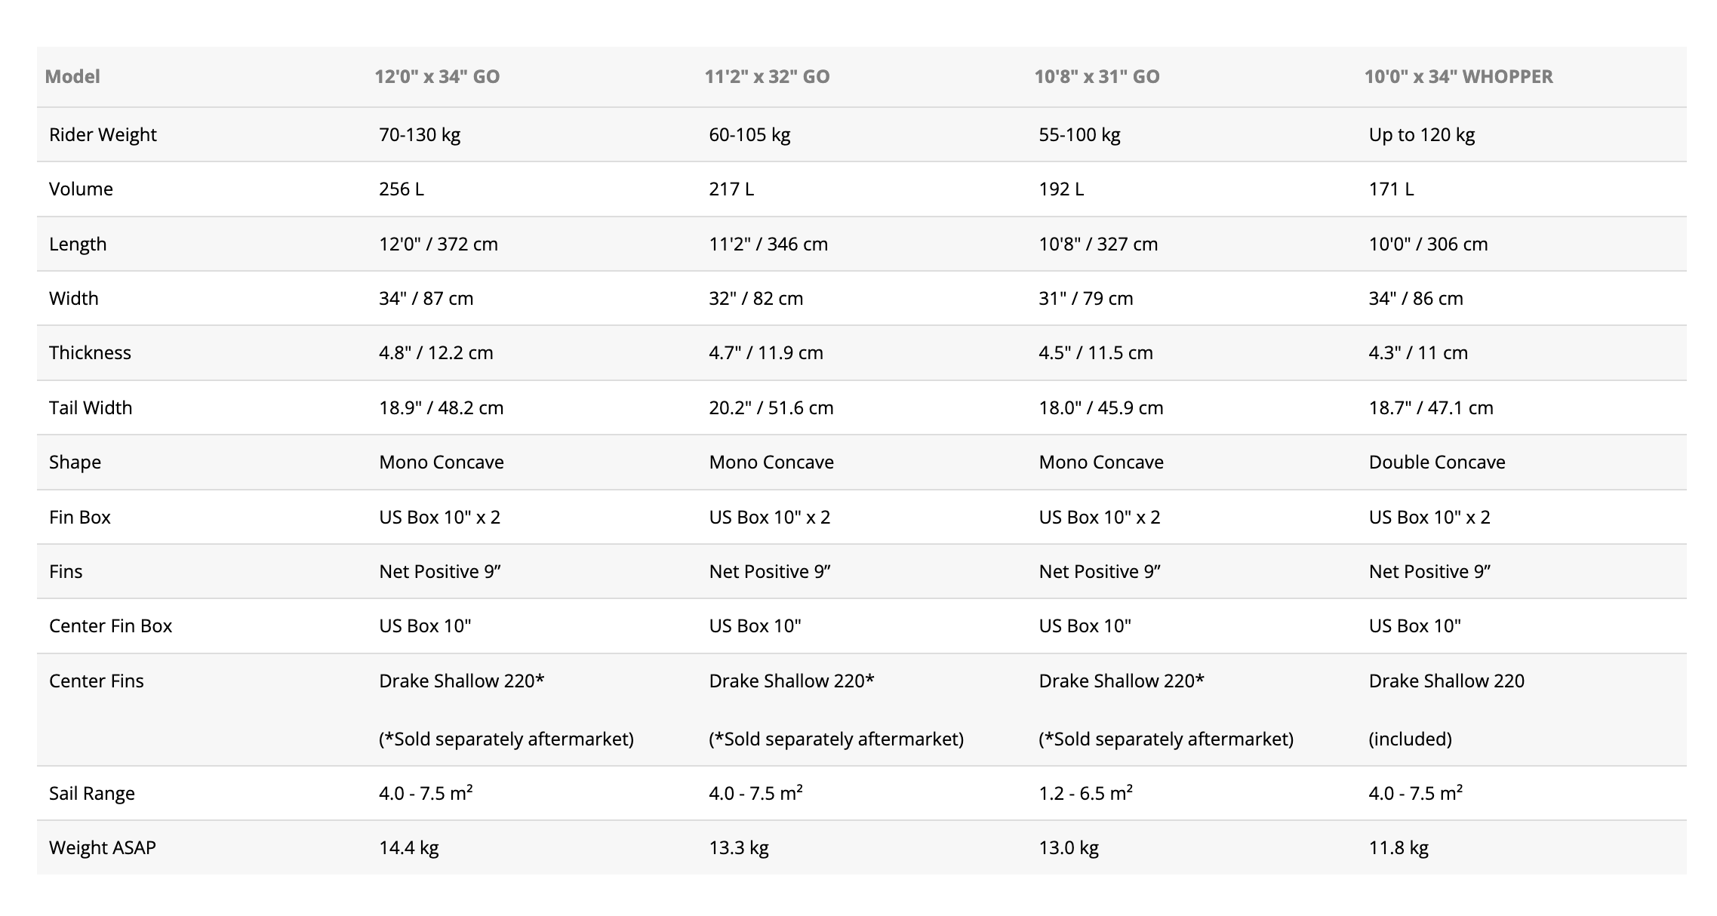Viewport: 1717px width, 916px height.
Task: Select the Thickness row label
Action: (x=90, y=352)
